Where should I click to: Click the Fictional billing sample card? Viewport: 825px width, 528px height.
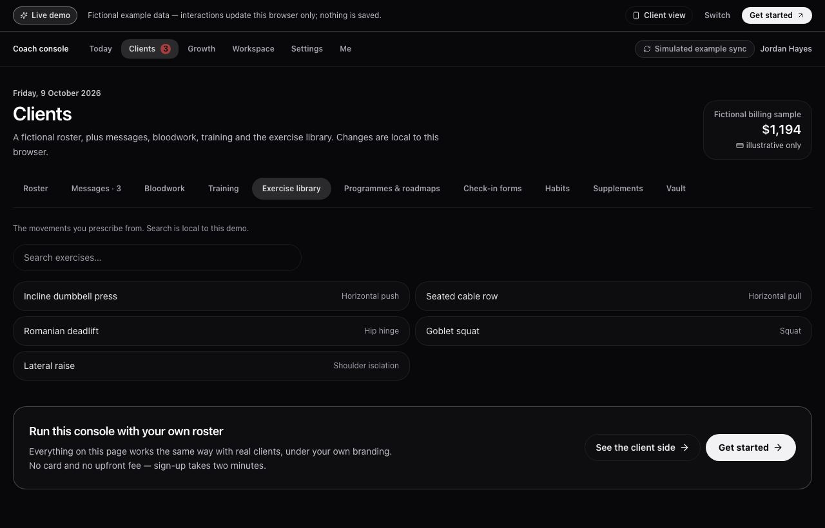757,130
